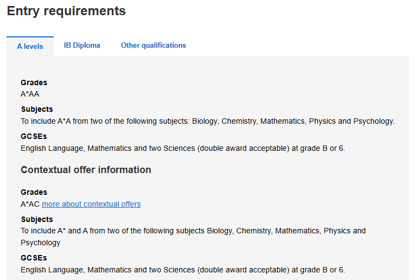Click the A*AA grades text

(x=30, y=94)
